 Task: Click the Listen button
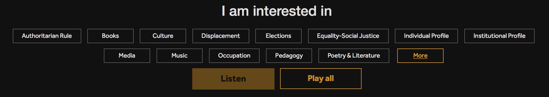(233, 79)
